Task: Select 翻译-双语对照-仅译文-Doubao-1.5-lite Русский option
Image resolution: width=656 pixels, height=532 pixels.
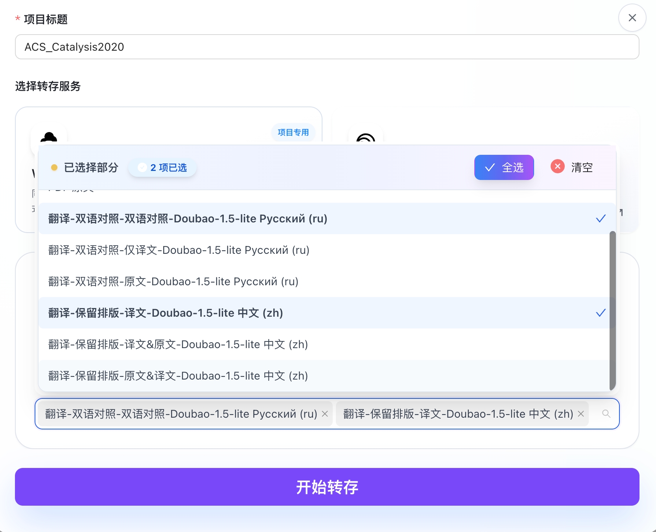Action: tap(179, 250)
